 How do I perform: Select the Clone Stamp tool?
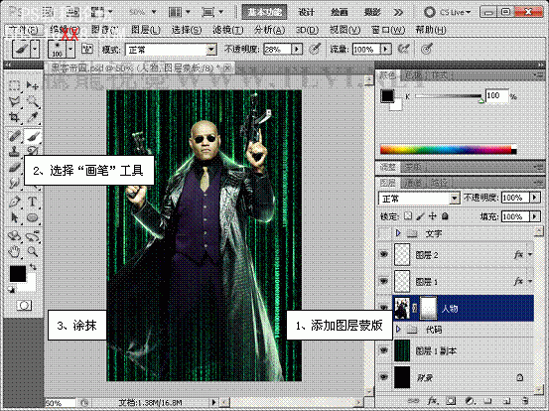click(14, 151)
